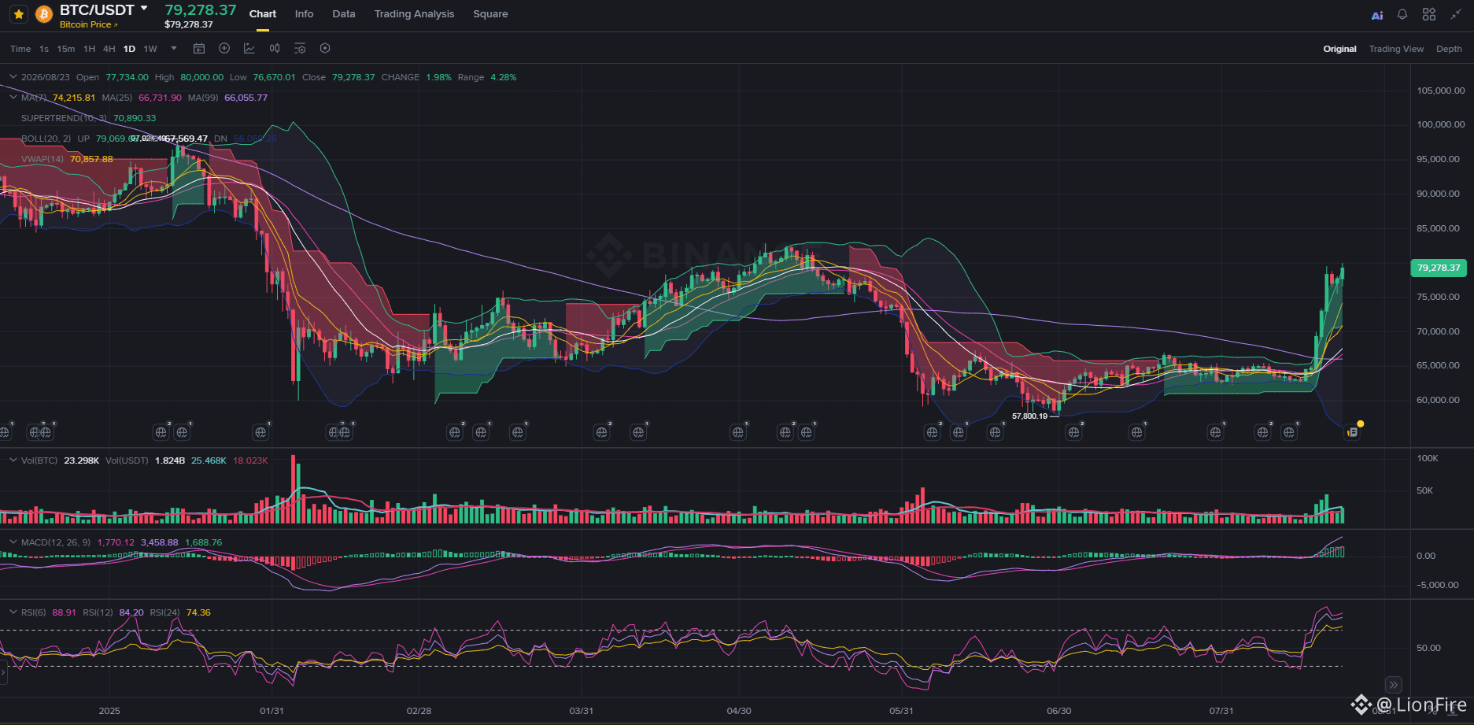Click the High value 80,000.00
The height and width of the screenshot is (725, 1474).
201,77
